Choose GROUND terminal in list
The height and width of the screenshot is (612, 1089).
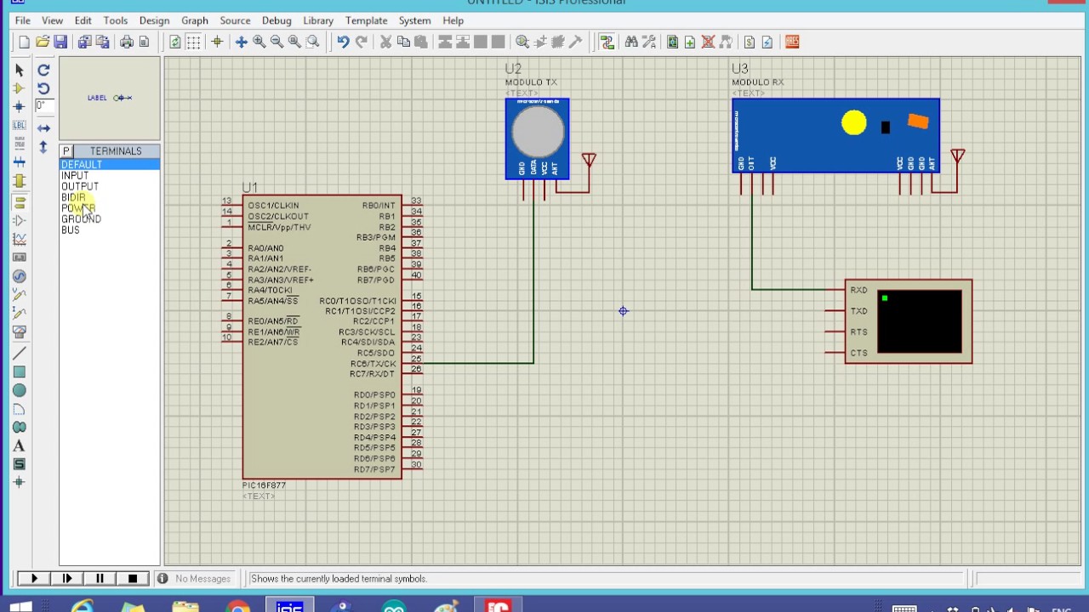click(x=109, y=219)
